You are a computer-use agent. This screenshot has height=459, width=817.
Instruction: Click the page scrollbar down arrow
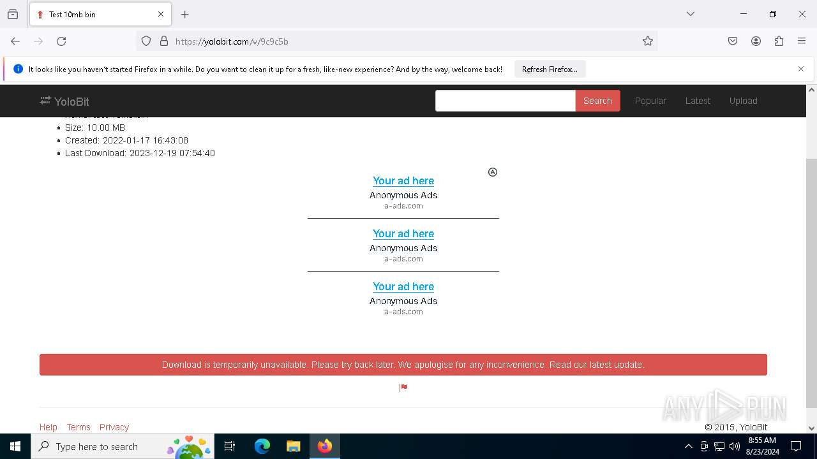tap(811, 428)
